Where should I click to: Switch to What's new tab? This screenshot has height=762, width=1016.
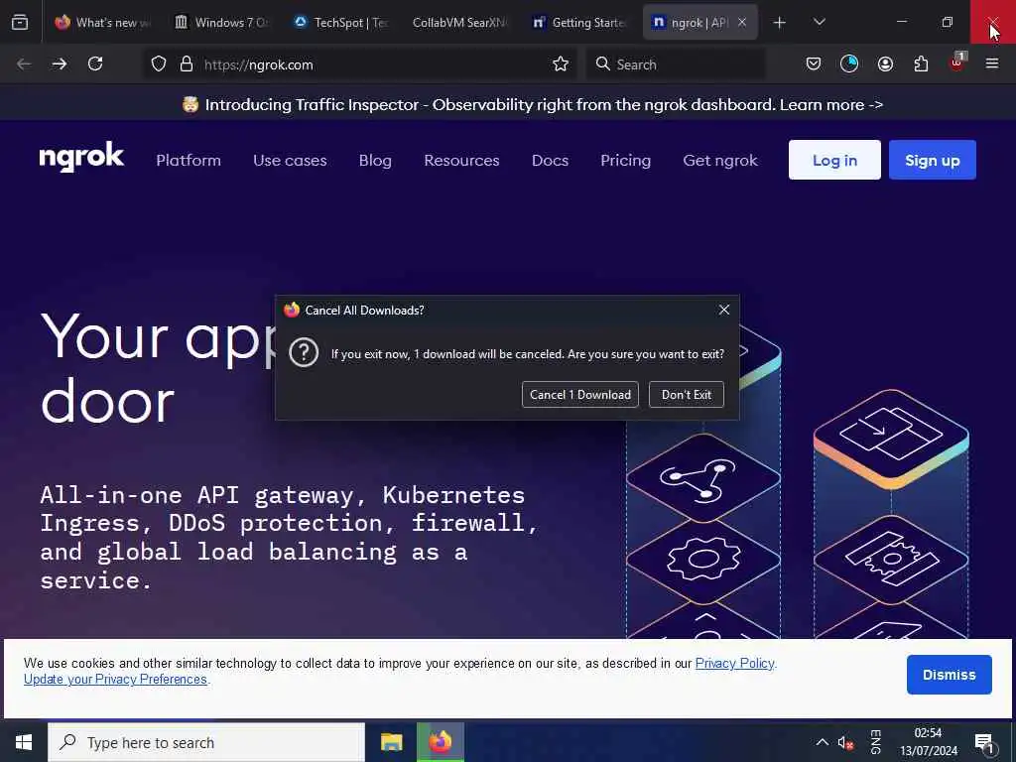tap(103, 22)
